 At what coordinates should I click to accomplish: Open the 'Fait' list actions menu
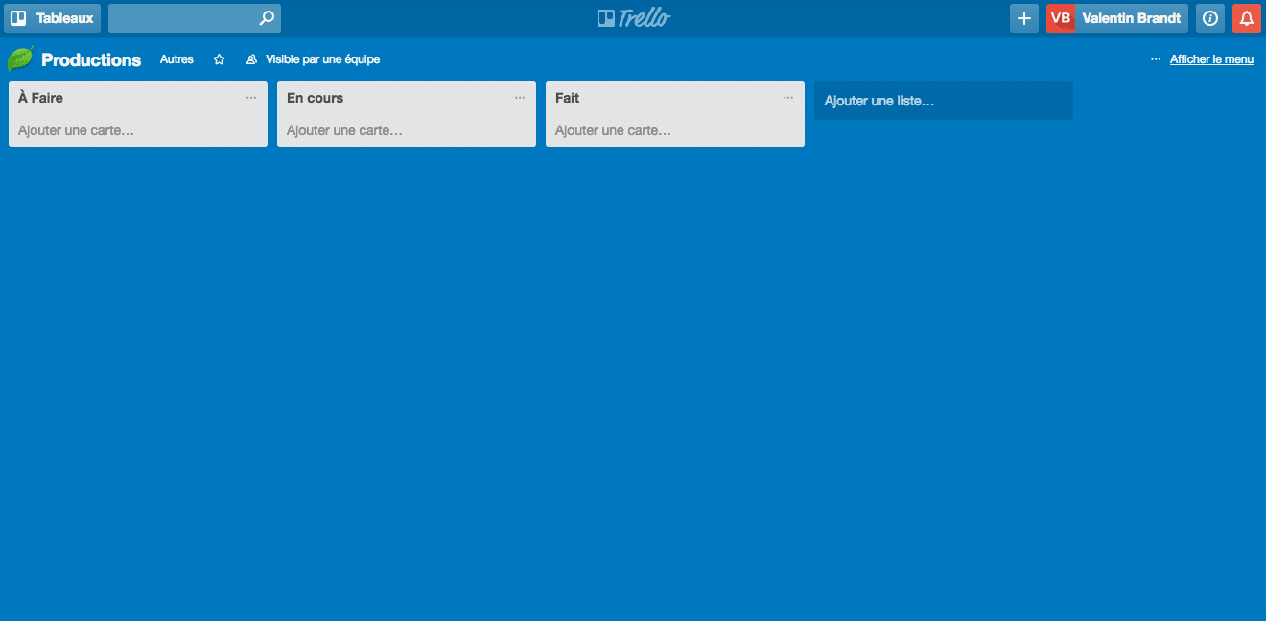pos(788,98)
